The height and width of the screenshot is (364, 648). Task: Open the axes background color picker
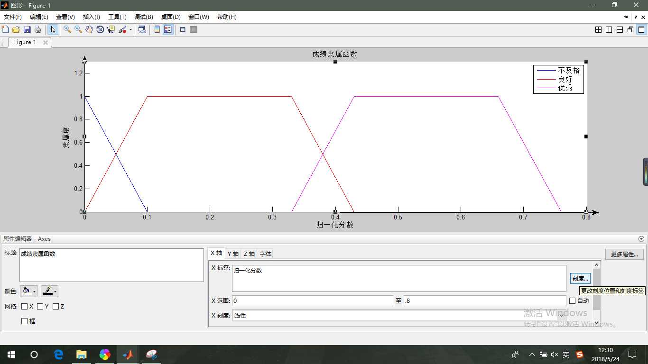click(29, 291)
